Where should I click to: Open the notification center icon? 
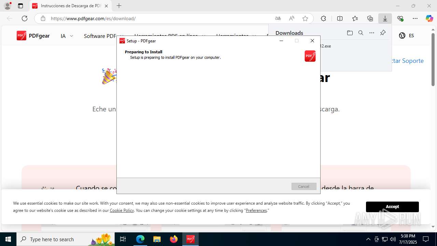coord(426,239)
